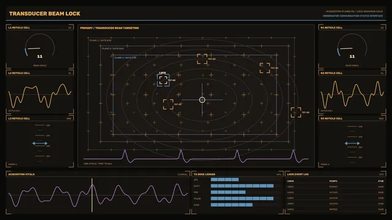The width and height of the screenshot is (392, 220).
Task: Click the UNDERWATER COMMUNICATION STATUS INTERFACE subtitle
Action: pos(353,16)
